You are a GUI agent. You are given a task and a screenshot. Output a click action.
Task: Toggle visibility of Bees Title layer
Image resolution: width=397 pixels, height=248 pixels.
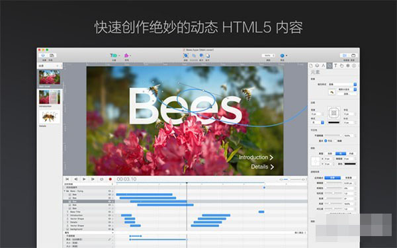[110, 212]
